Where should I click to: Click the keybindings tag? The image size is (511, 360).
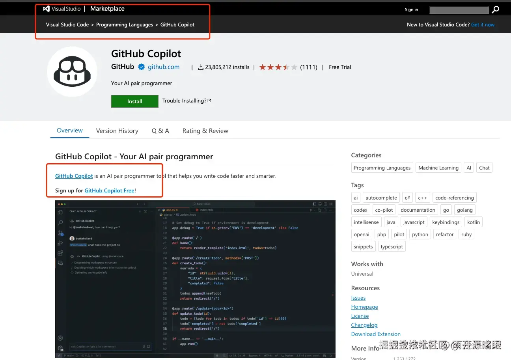point(446,222)
